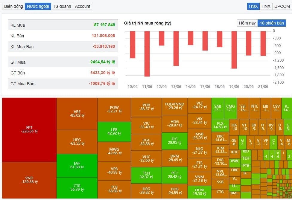The width and height of the screenshot is (292, 200).
Task: Go to the Account tab
Action: (83, 6)
